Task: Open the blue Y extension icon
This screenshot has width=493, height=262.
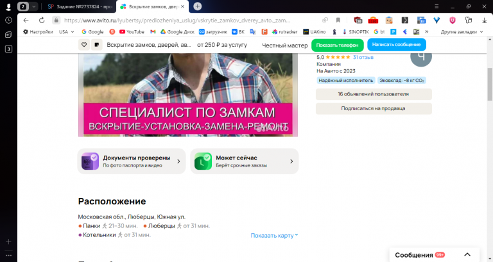Action: click(437, 20)
